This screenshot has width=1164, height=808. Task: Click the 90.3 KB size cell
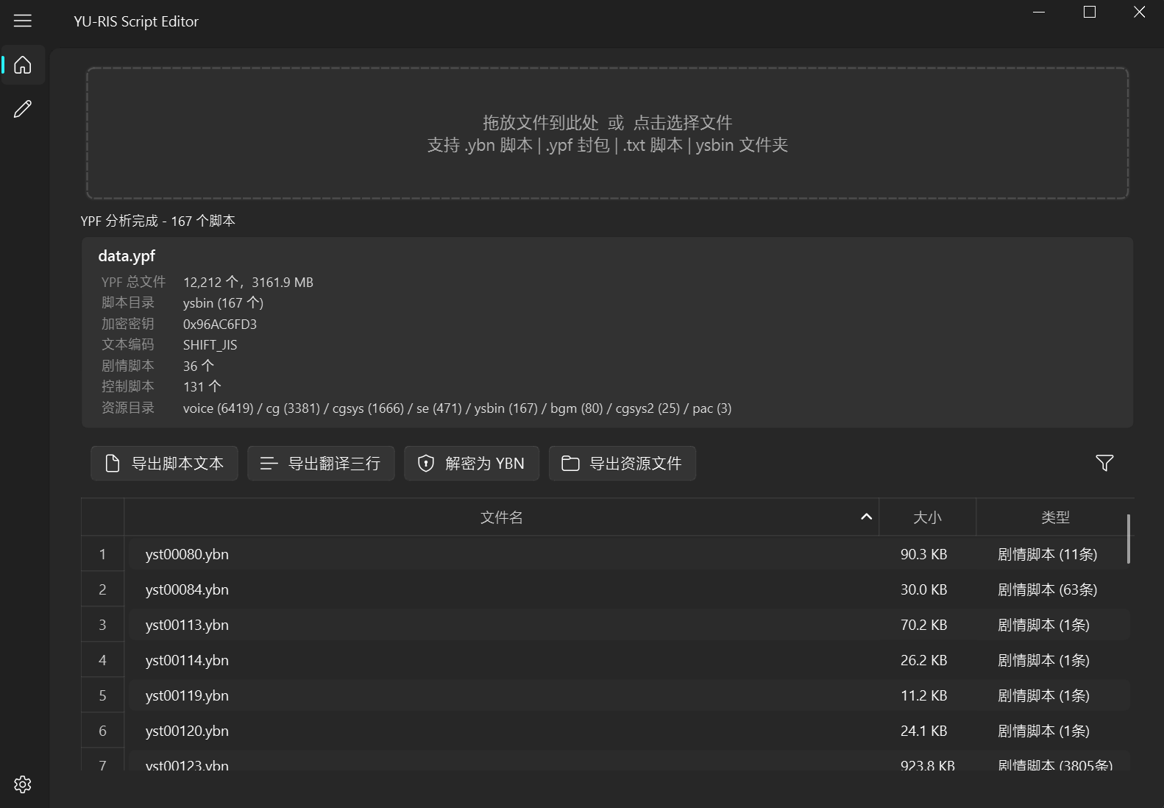[923, 554]
